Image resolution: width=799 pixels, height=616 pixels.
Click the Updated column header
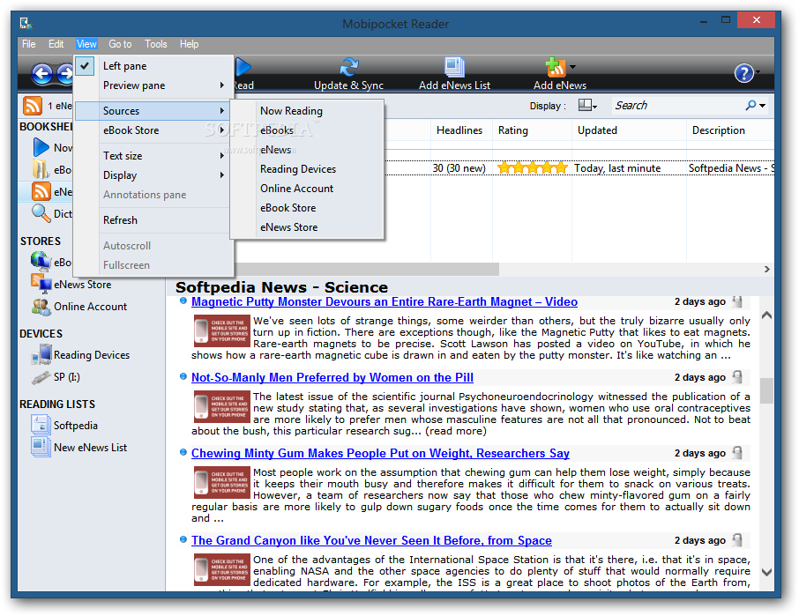coord(629,130)
